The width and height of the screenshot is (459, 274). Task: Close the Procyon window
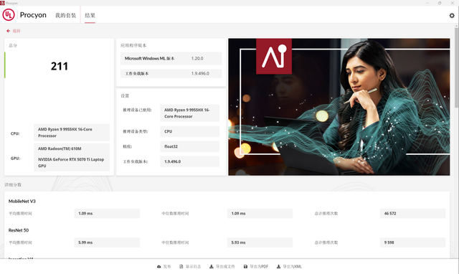[x=453, y=3]
